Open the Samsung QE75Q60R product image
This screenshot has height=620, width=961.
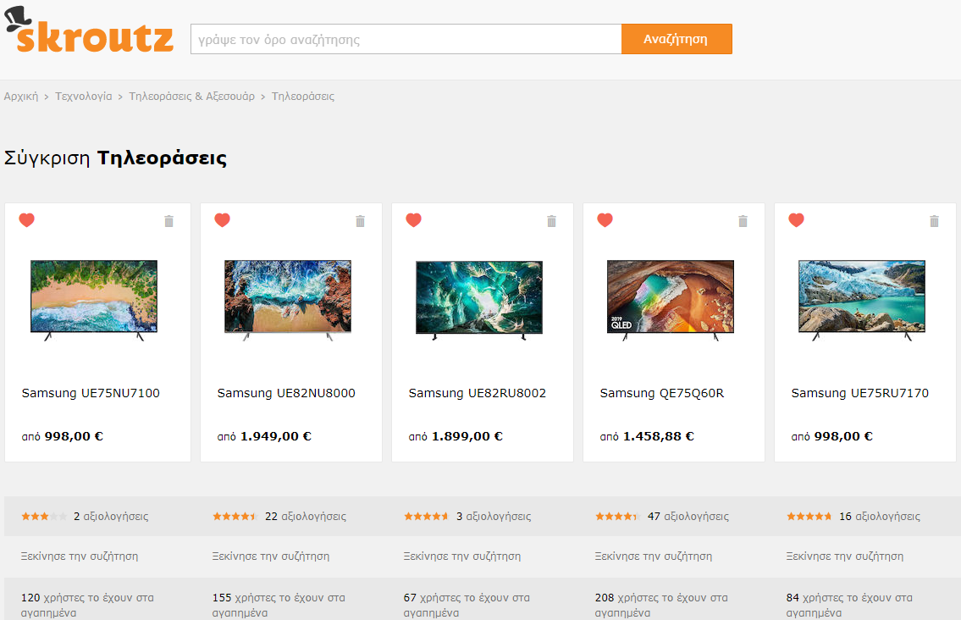pos(671,300)
